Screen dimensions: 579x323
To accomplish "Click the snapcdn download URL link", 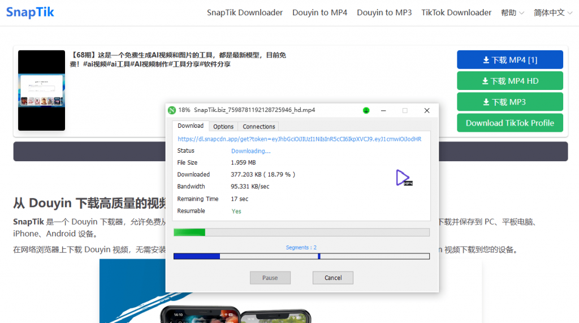I will click(x=299, y=139).
